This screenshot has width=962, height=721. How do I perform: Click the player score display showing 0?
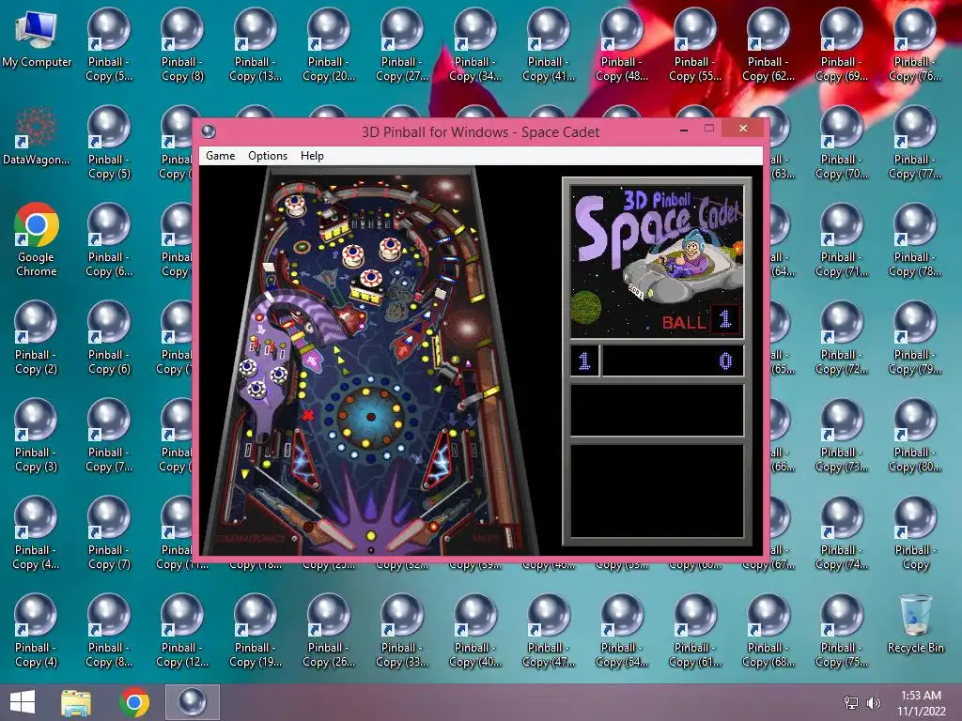pos(673,360)
